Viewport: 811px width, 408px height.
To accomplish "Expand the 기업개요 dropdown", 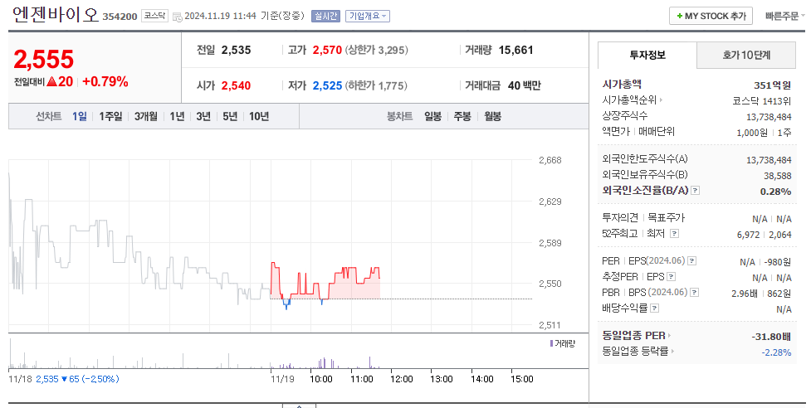I will 368,16.
